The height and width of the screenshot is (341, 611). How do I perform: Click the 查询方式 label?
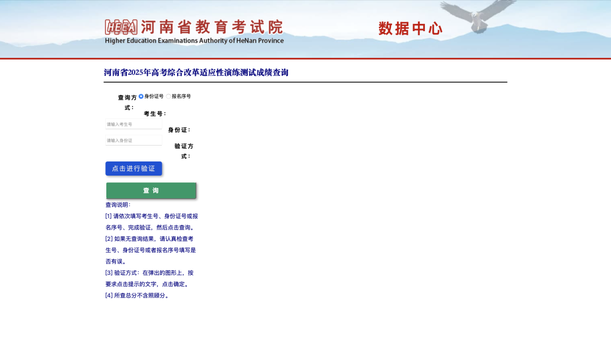click(x=127, y=102)
